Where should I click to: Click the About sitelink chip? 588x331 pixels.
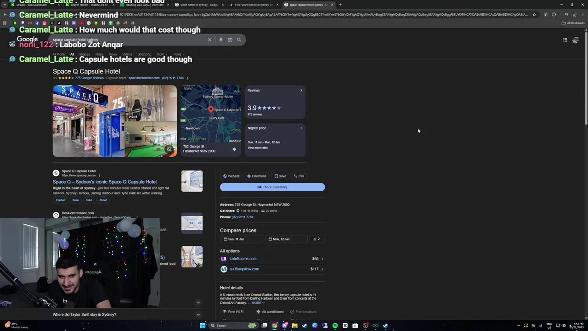click(103, 200)
